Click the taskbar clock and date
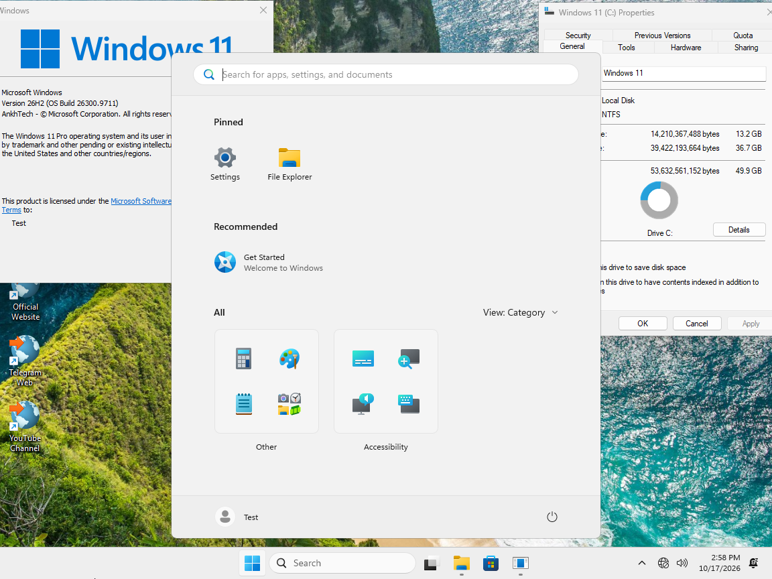This screenshot has height=579, width=772. pos(719,563)
